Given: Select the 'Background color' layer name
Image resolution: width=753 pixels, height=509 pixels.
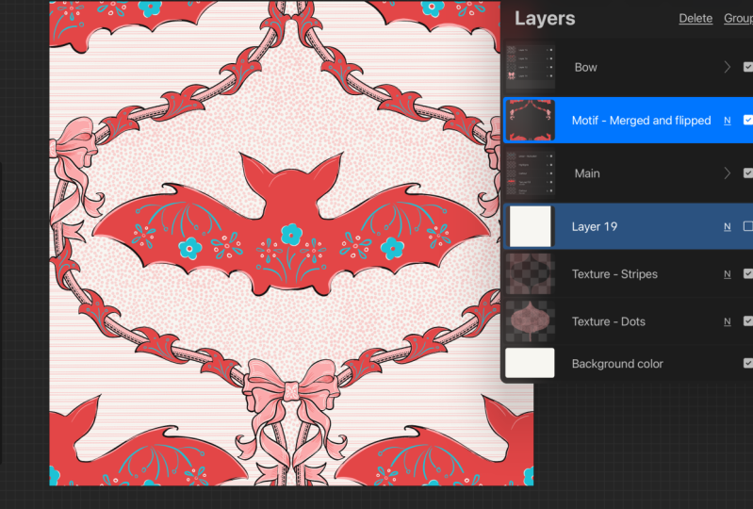Looking at the screenshot, I should (617, 364).
